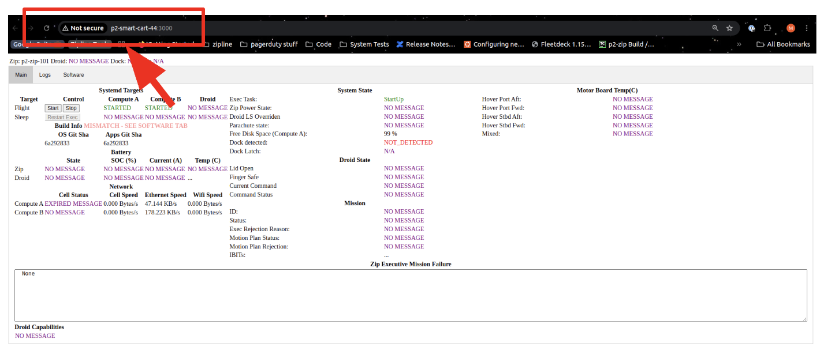
Task: Click the Motion Plan Rejection label
Action: pyautogui.click(x=259, y=246)
